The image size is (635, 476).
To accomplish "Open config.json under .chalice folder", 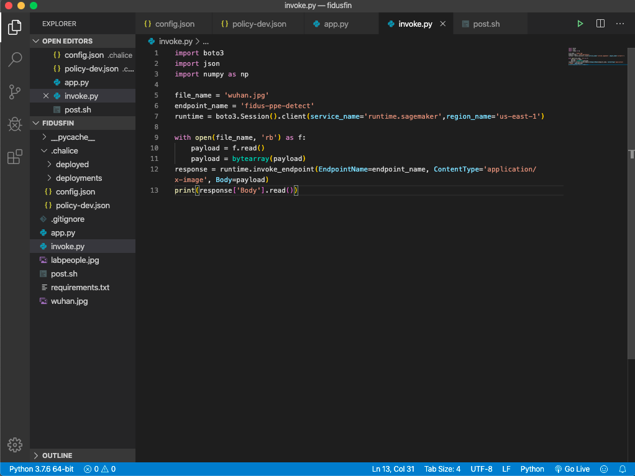I will [83, 191].
